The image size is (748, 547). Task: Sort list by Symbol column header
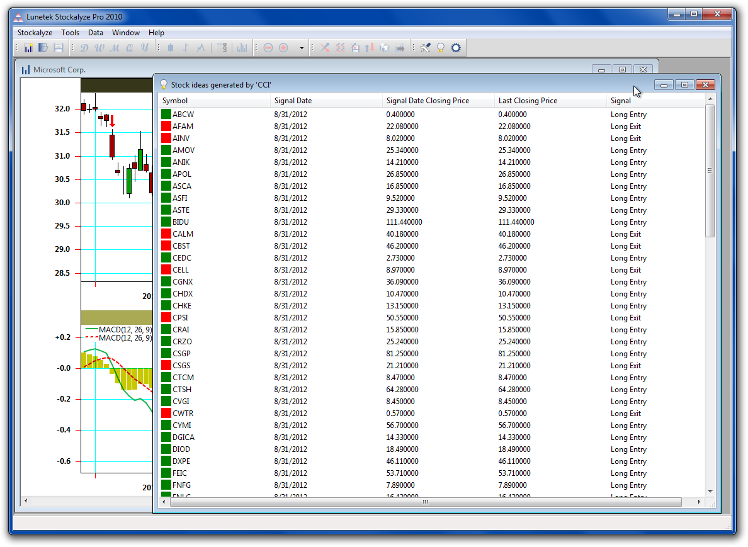click(175, 101)
